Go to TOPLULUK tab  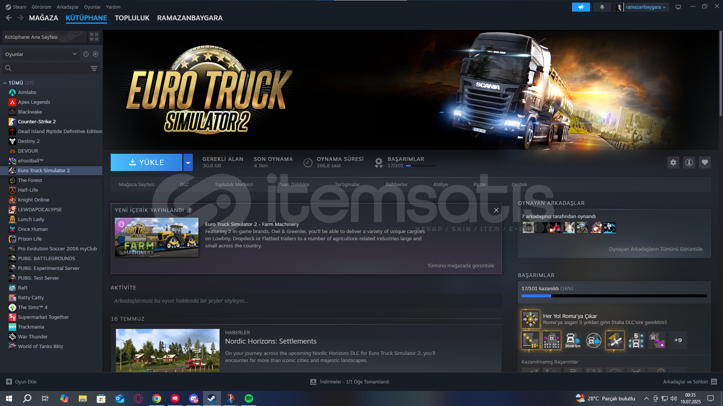(132, 18)
